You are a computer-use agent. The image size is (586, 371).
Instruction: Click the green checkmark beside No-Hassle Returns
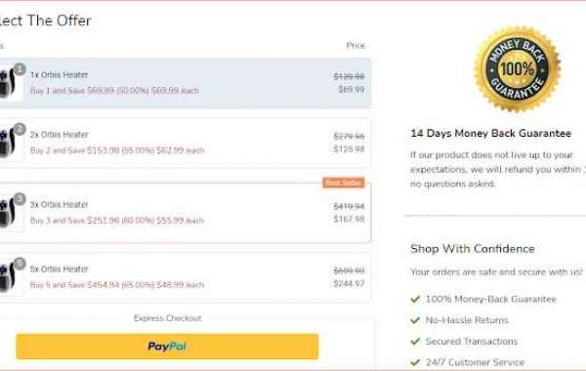click(x=415, y=320)
